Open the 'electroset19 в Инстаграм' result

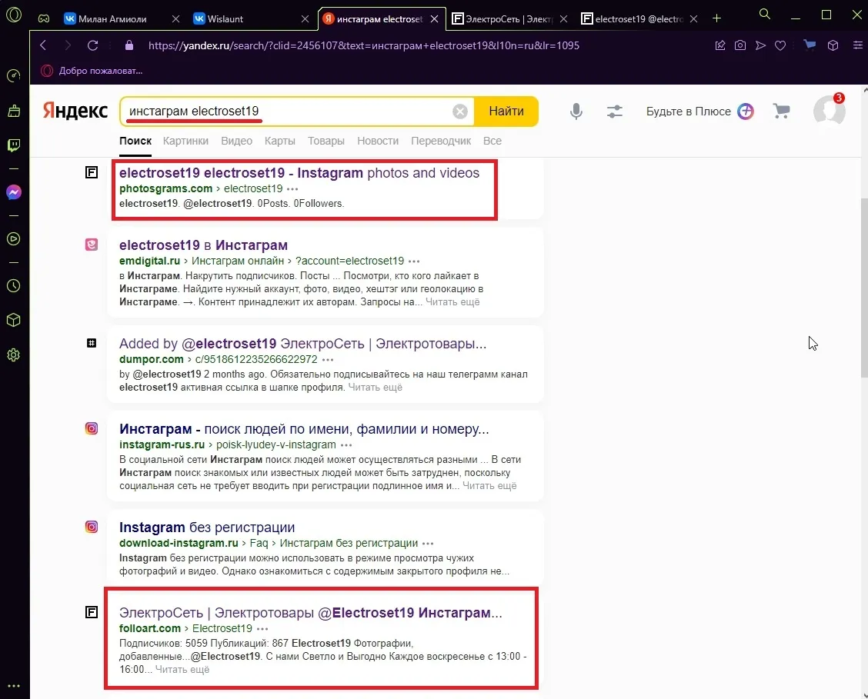coord(203,245)
